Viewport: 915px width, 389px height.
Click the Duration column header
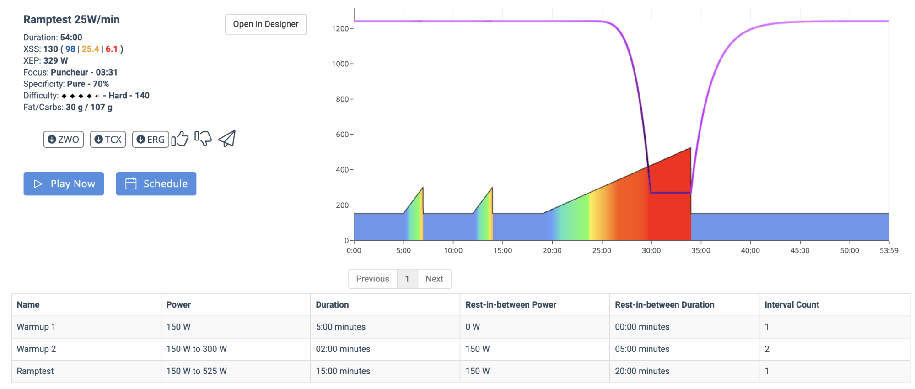(332, 305)
